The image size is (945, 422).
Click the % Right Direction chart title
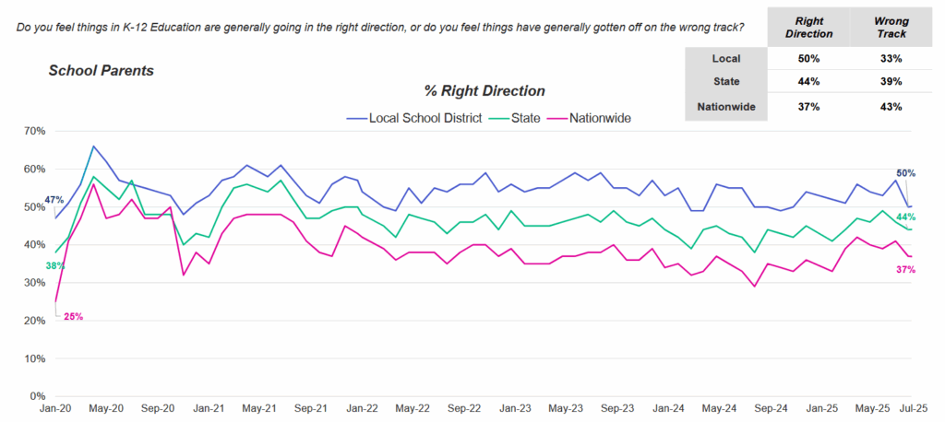484,91
